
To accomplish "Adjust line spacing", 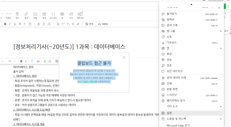I will click(44, 24).
